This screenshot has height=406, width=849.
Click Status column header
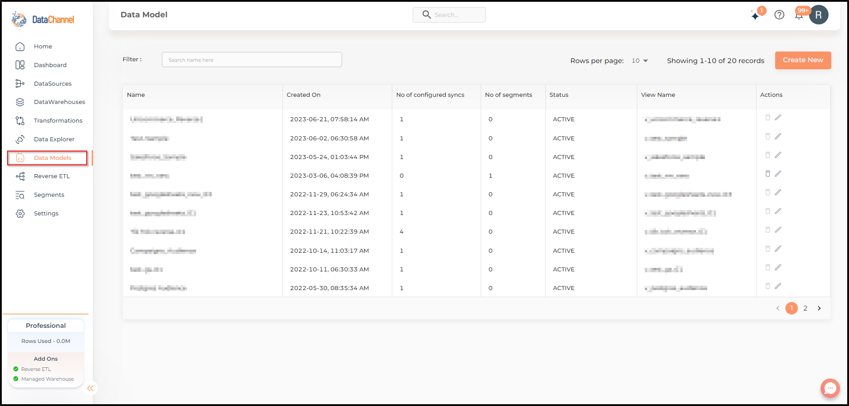coord(559,95)
